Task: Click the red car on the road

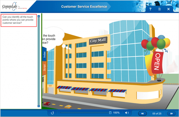Action: tap(47, 103)
